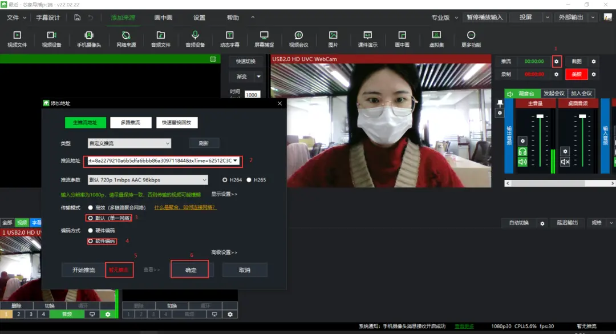
Task: Select 硬件编码 hardware encoding option
Action: 91,231
